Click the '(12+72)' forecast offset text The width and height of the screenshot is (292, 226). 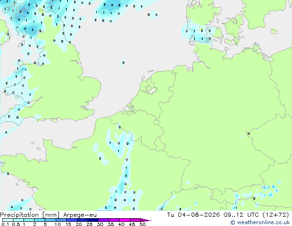[276, 215]
